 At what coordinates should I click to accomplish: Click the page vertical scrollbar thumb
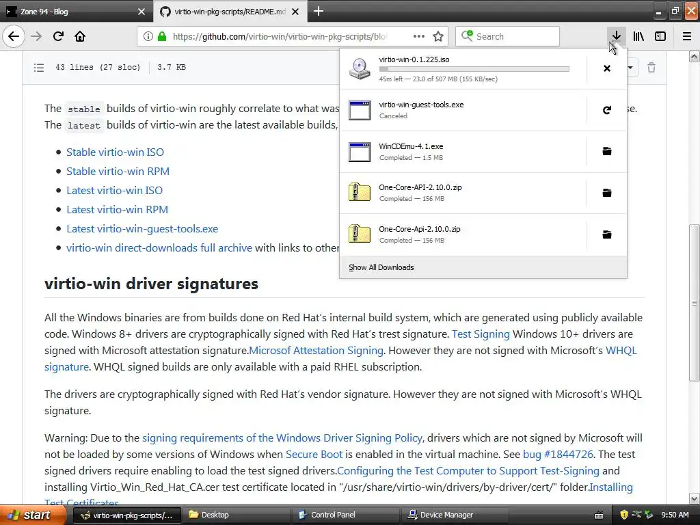695,303
